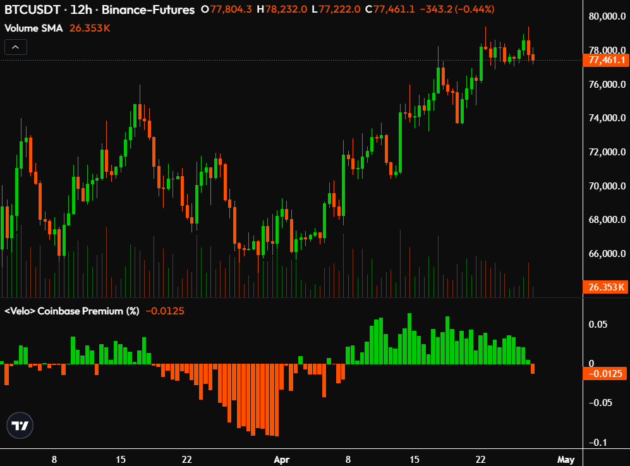
Task: Select the Volume SMA value 26.353K in legend
Action: (x=90, y=28)
